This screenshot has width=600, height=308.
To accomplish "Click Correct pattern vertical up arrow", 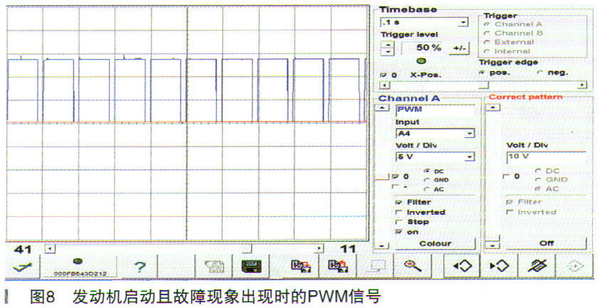I will [493, 108].
